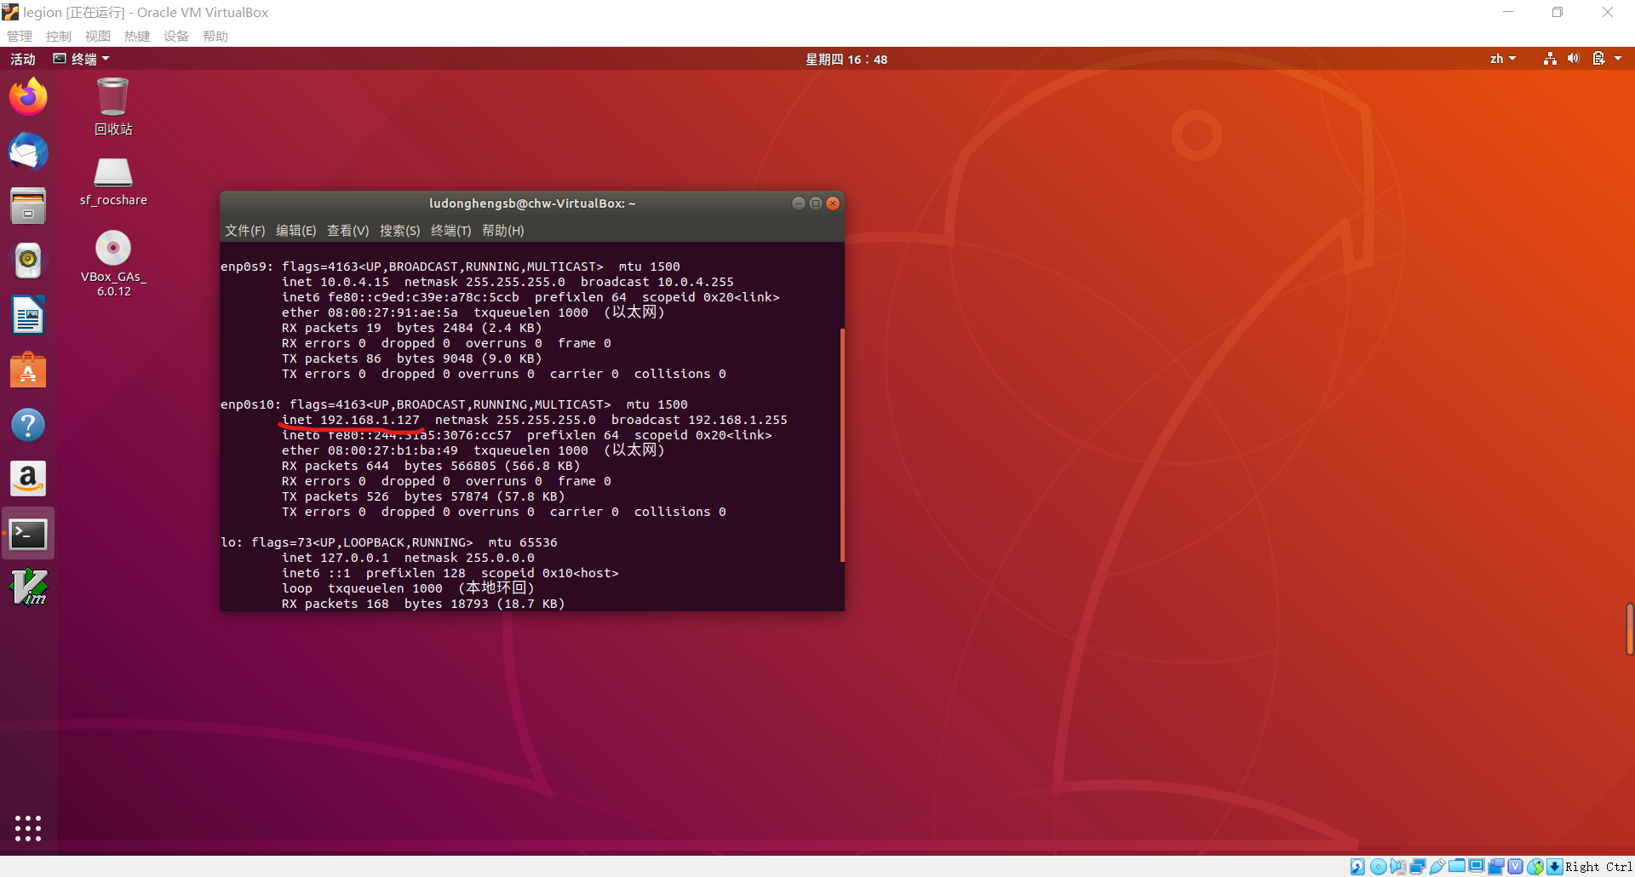The width and height of the screenshot is (1635, 877).
Task: Open the Help question mark icon
Action: click(28, 425)
